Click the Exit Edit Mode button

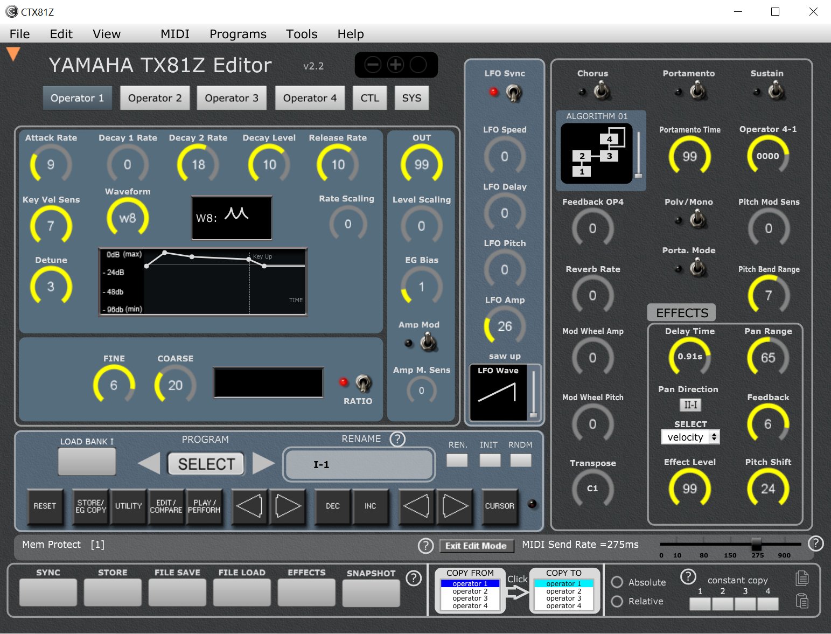pos(476,546)
